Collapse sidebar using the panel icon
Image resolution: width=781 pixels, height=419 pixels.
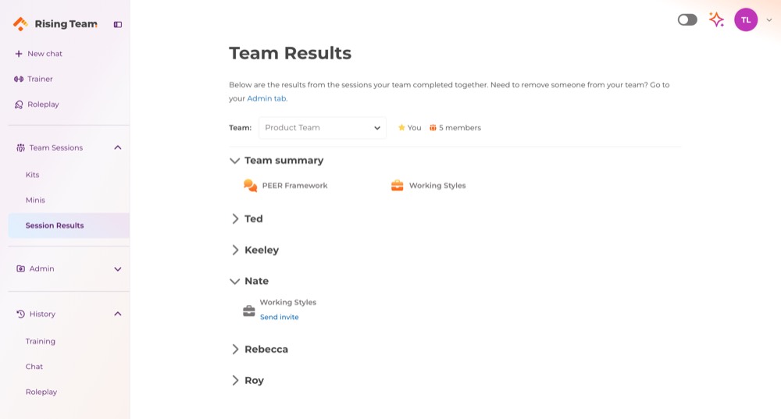[x=118, y=24]
